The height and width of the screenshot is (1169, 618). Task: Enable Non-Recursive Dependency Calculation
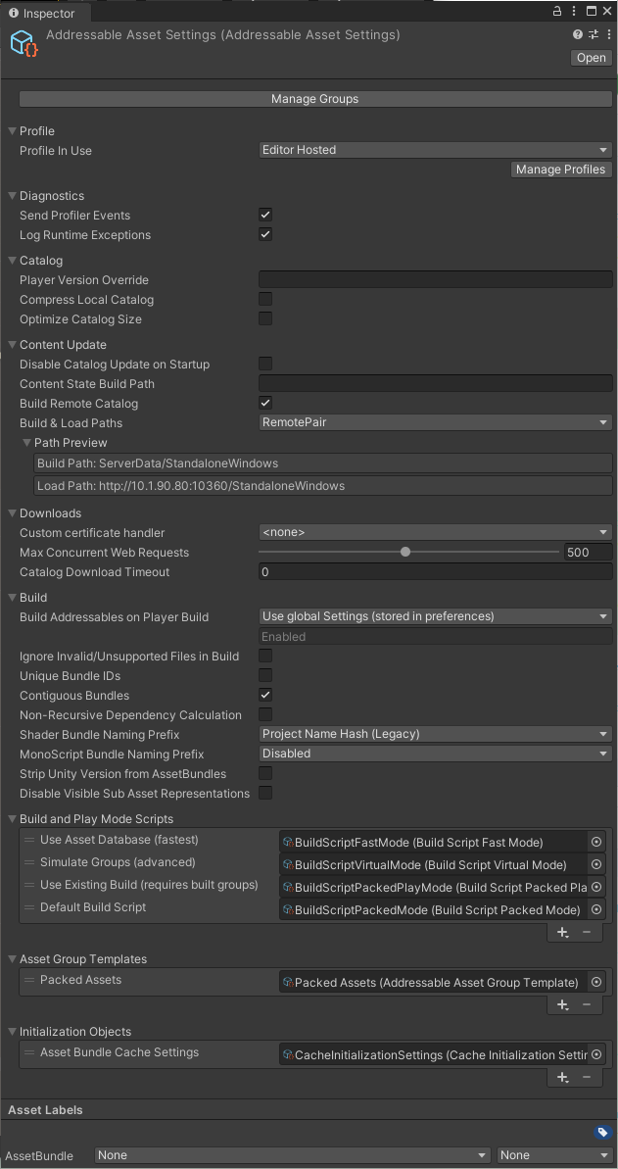tap(265, 714)
